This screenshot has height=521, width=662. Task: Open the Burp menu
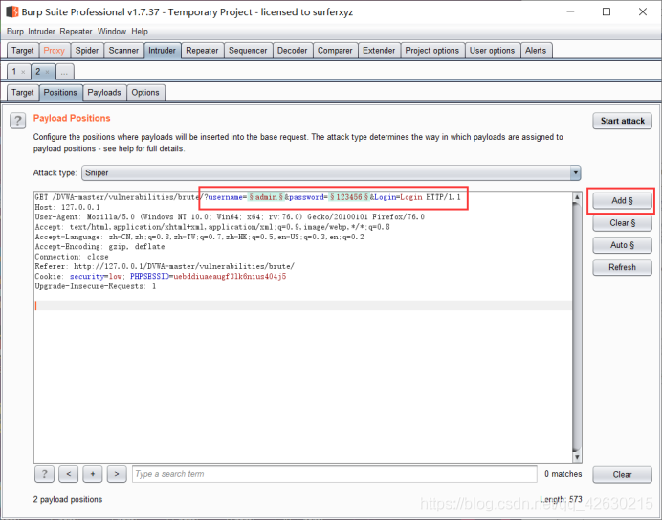15,32
